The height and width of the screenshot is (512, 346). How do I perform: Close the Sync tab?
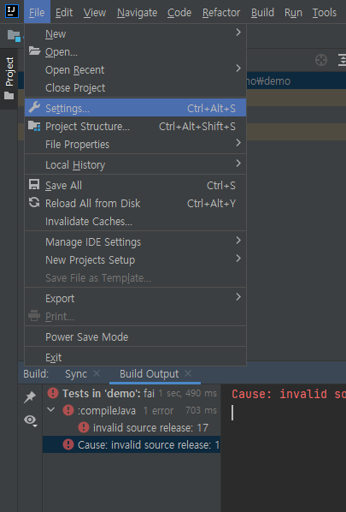(x=97, y=373)
